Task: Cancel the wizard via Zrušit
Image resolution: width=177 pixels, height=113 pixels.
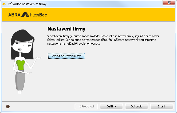Action: (x=162, y=106)
